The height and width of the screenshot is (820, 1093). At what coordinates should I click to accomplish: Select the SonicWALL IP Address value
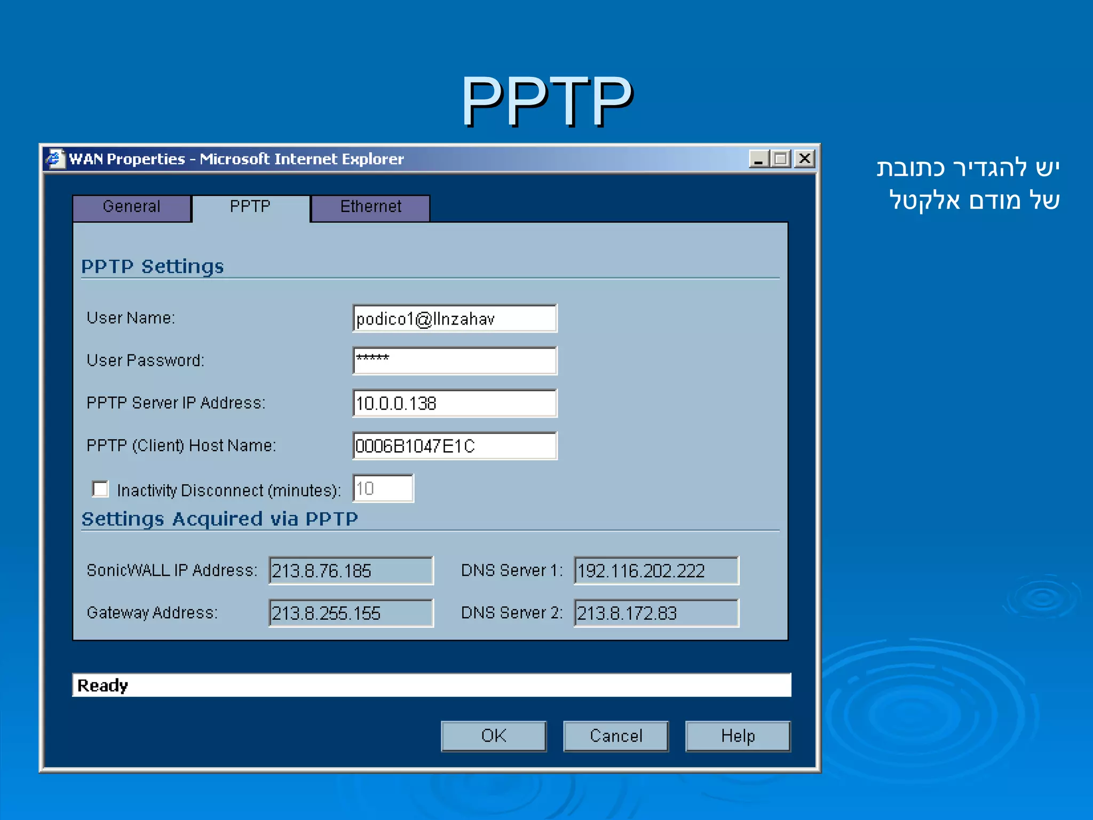tap(351, 571)
